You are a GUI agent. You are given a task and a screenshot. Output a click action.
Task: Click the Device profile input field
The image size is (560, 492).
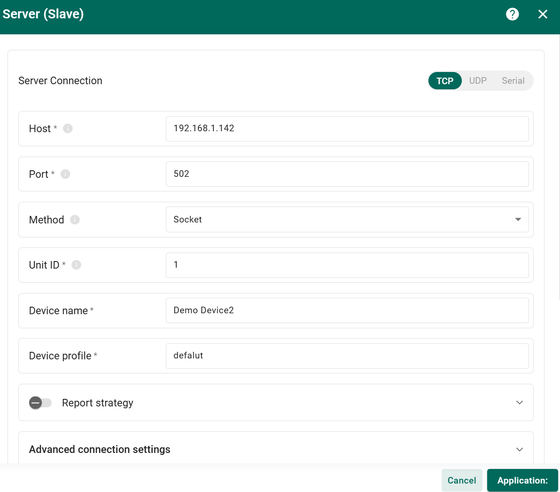pyautogui.click(x=347, y=356)
